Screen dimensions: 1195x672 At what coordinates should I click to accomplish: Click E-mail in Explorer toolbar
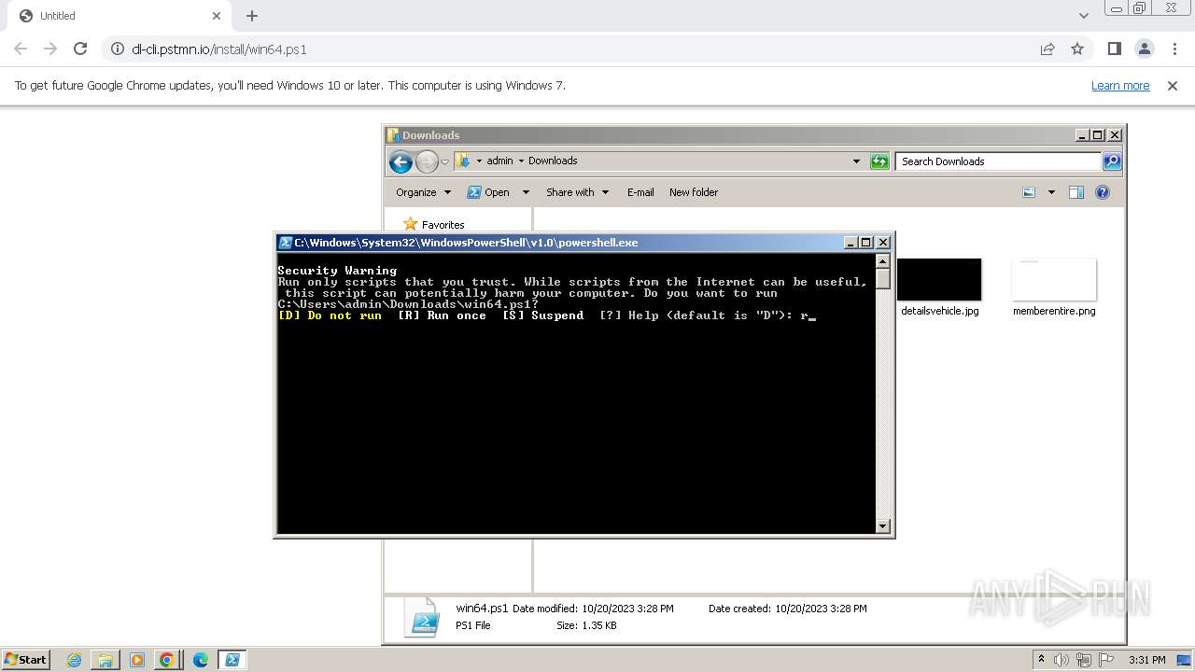tap(640, 192)
